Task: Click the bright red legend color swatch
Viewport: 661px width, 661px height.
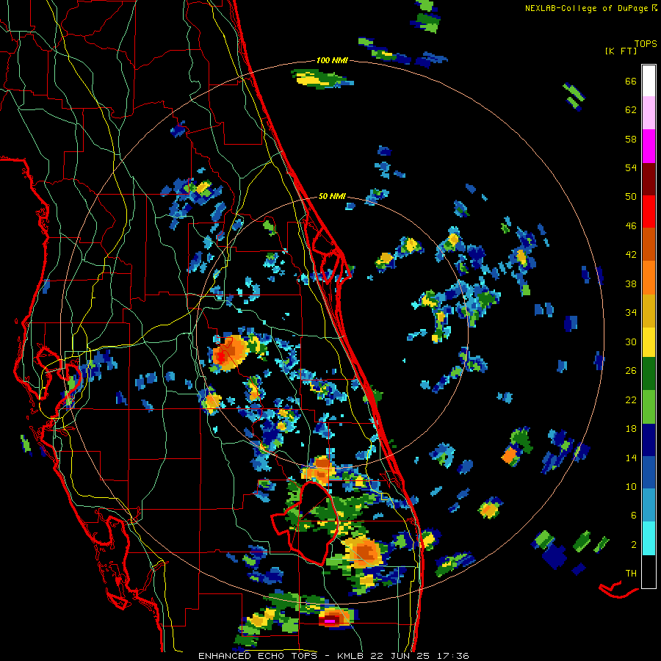Action: pos(649,212)
